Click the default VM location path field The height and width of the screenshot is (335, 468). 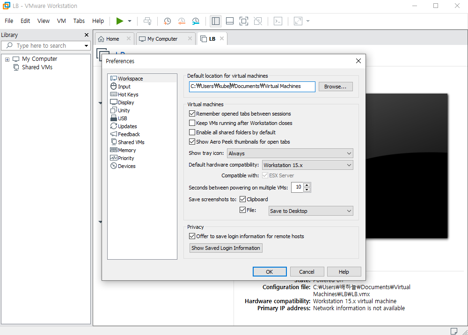point(252,87)
